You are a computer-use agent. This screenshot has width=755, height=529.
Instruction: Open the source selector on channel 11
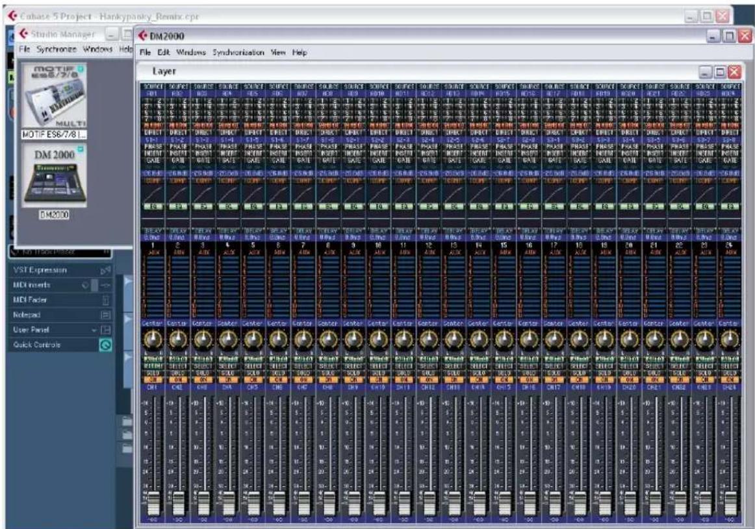pos(403,93)
